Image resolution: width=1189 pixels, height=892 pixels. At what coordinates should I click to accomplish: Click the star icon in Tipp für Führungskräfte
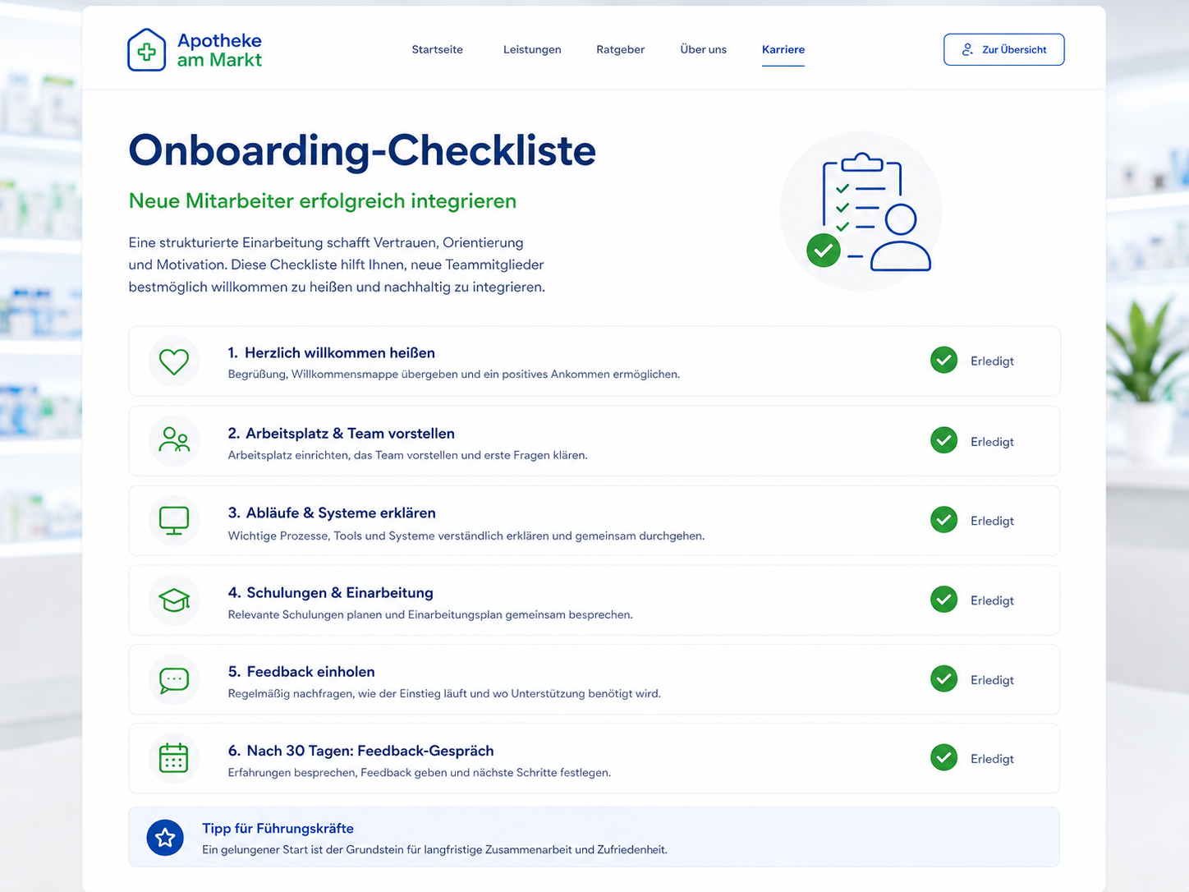[x=165, y=838]
